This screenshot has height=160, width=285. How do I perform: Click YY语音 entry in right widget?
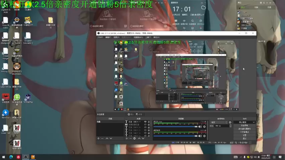(243, 28)
